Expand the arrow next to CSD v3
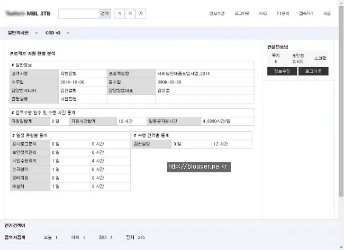 68,33
